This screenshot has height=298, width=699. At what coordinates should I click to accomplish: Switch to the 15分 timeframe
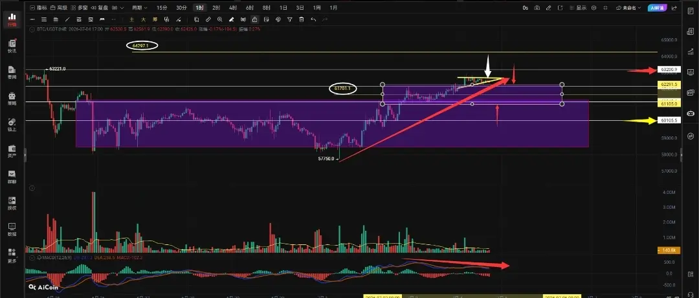click(x=162, y=8)
